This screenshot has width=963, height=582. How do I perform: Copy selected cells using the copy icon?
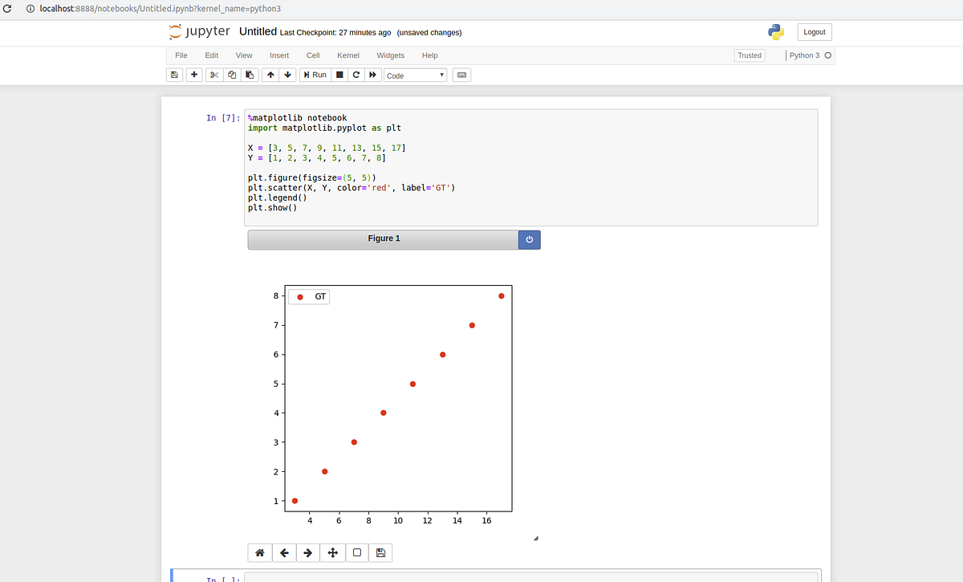[232, 75]
